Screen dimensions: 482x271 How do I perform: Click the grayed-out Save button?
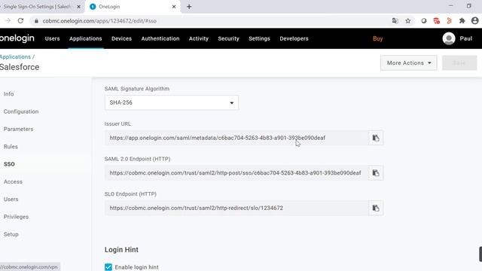[459, 63]
